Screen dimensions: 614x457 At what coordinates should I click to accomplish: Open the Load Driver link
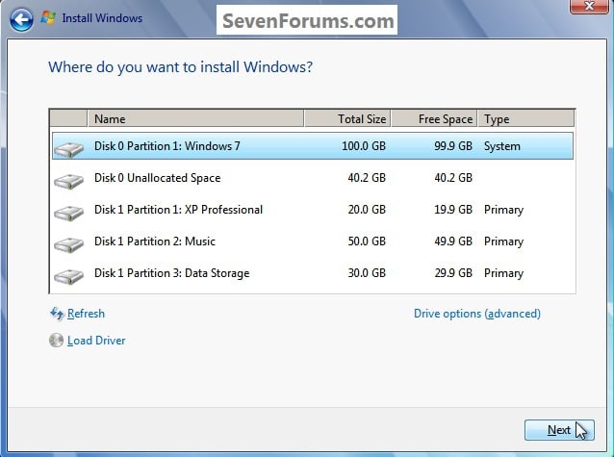96,341
